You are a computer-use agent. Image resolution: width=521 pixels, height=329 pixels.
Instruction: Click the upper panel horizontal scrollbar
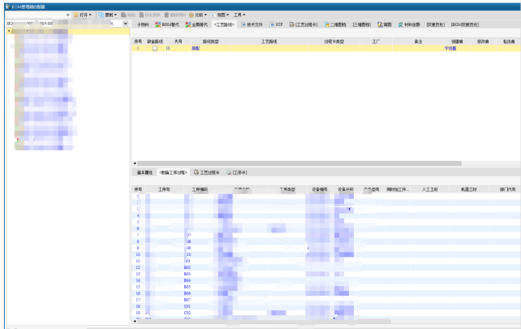(325, 164)
